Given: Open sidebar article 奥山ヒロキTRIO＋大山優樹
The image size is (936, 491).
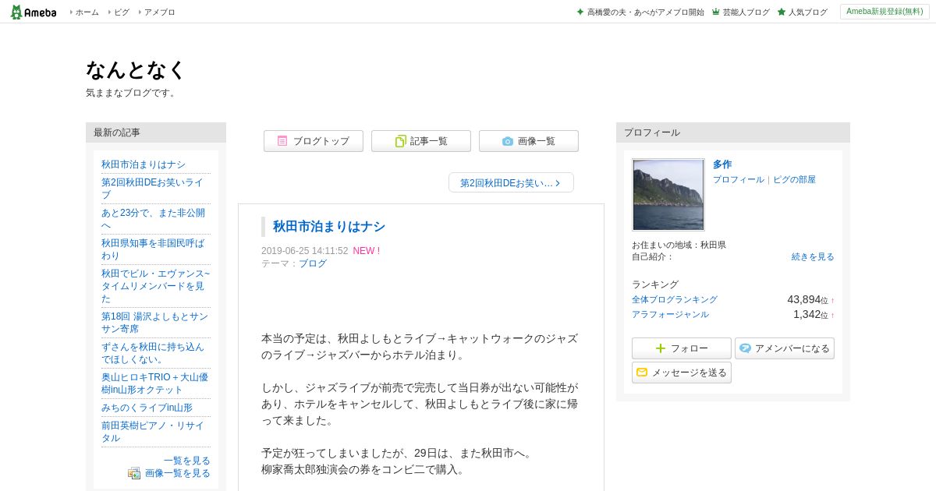Looking at the screenshot, I should (154, 383).
